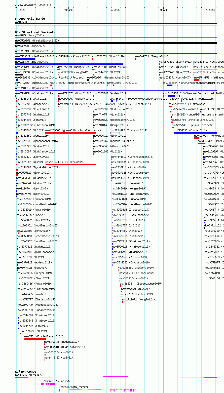Viewport: 224px width, 393px height.
Task: Select esv3659864 (Besenbacher2015) label
Action: point(108,77)
